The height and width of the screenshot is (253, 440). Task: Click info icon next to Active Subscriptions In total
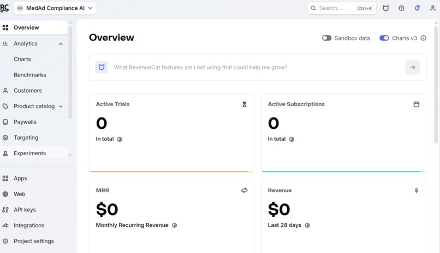tap(292, 139)
